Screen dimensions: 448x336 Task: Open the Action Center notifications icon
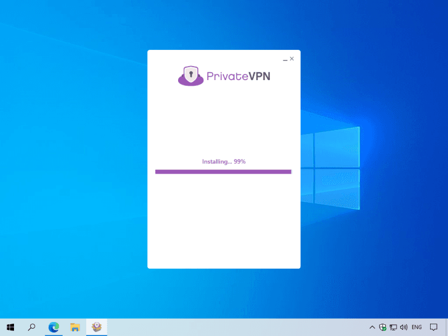pos(433,327)
